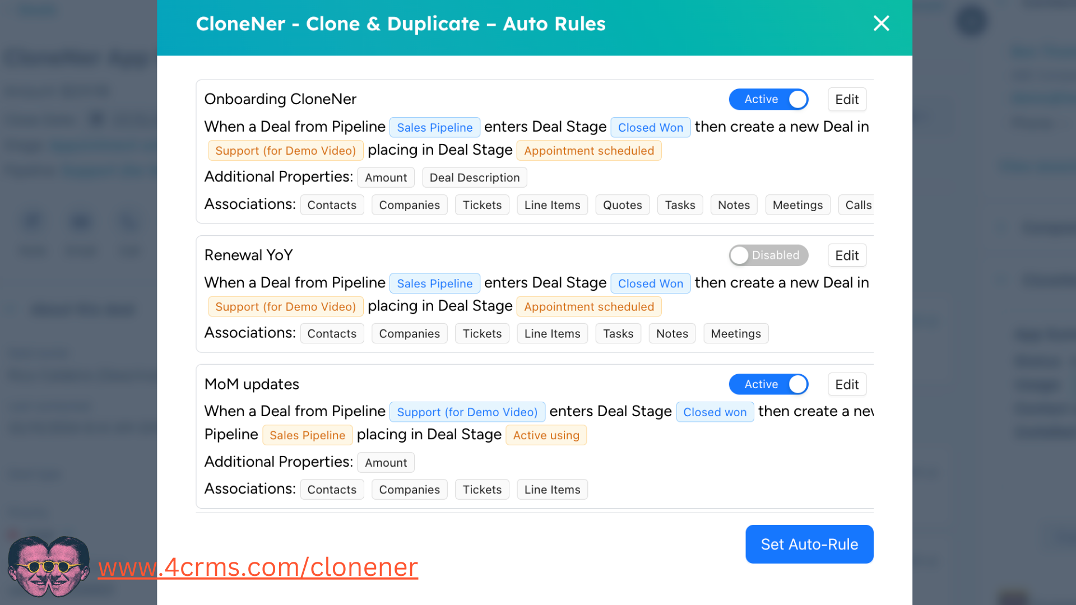
Task: Click Tickets association in Onboarding CloneNer
Action: click(x=482, y=205)
